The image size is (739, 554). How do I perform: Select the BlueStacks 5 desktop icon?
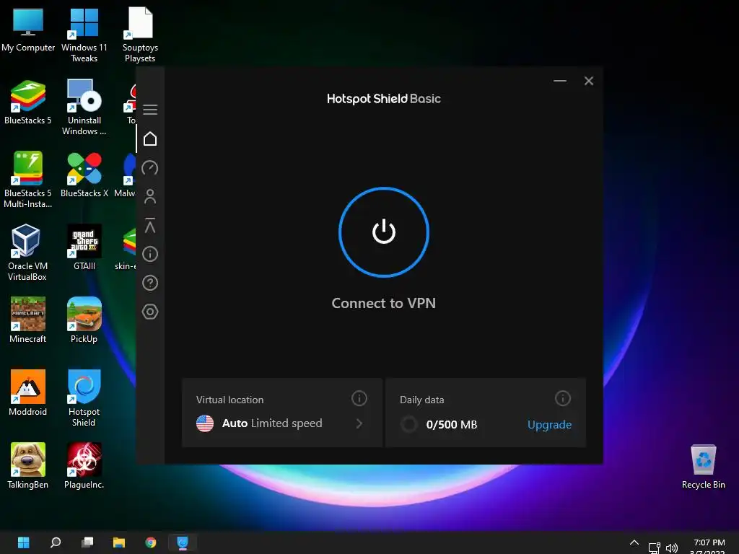(28, 102)
